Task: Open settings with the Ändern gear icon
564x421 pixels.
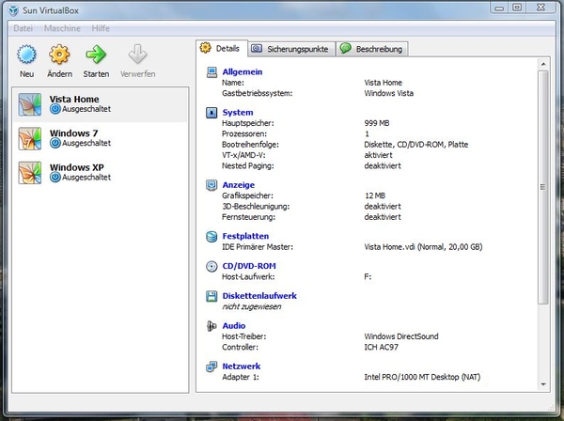Action: (59, 55)
